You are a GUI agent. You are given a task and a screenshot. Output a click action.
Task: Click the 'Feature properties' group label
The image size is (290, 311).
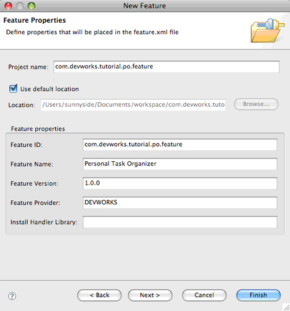pos(38,129)
